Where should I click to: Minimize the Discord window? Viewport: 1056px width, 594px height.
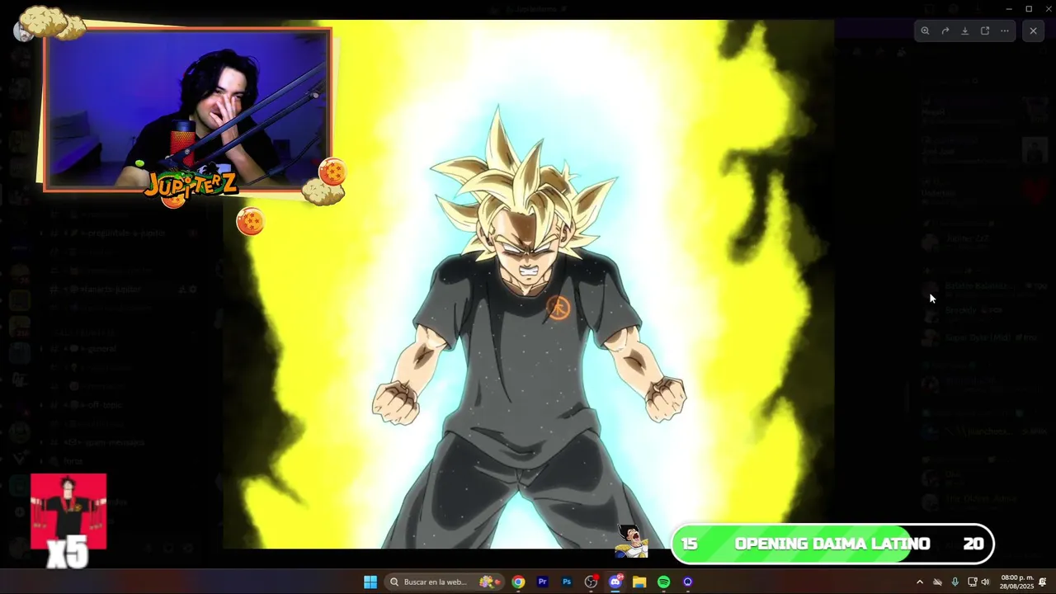[1008, 9]
